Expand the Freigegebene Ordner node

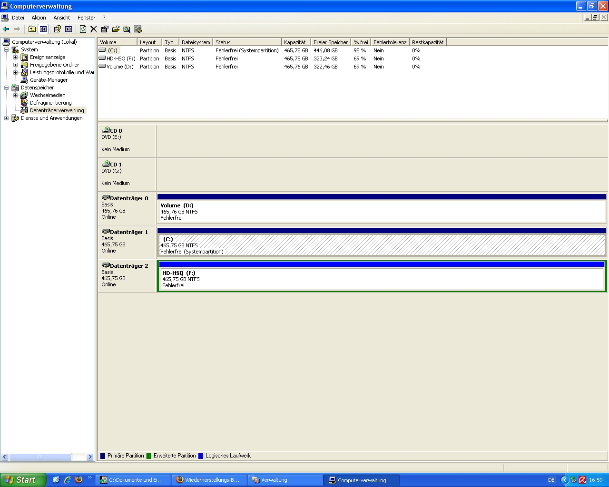(15, 65)
